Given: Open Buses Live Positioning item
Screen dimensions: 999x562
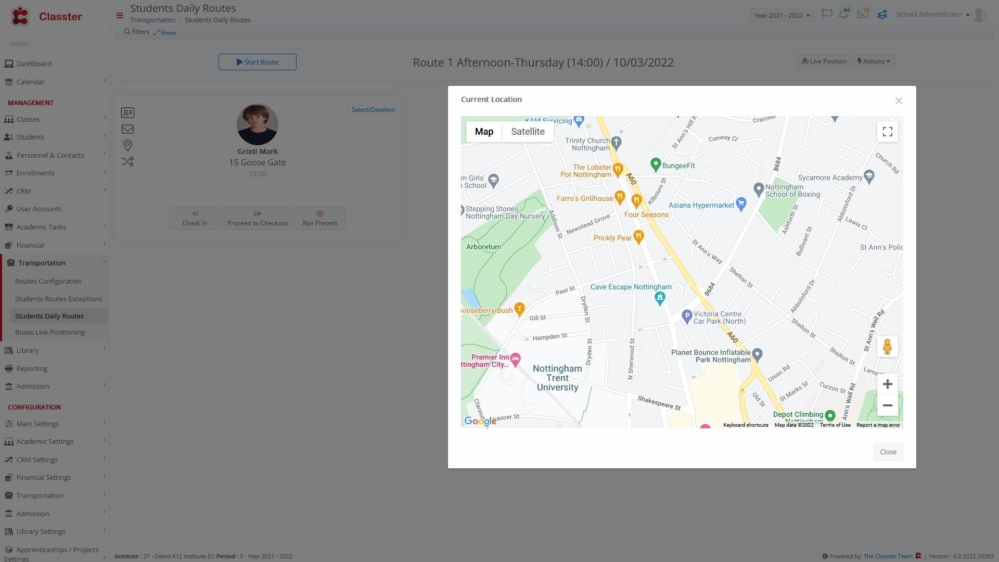Looking at the screenshot, I should click(49, 332).
